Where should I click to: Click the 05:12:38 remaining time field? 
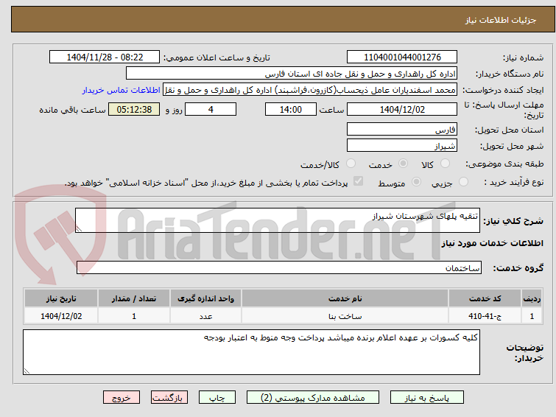(x=134, y=109)
